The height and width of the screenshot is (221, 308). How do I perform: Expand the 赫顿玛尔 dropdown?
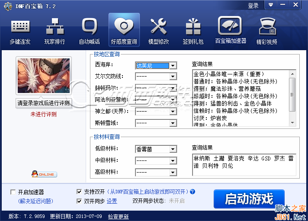(x=173, y=88)
